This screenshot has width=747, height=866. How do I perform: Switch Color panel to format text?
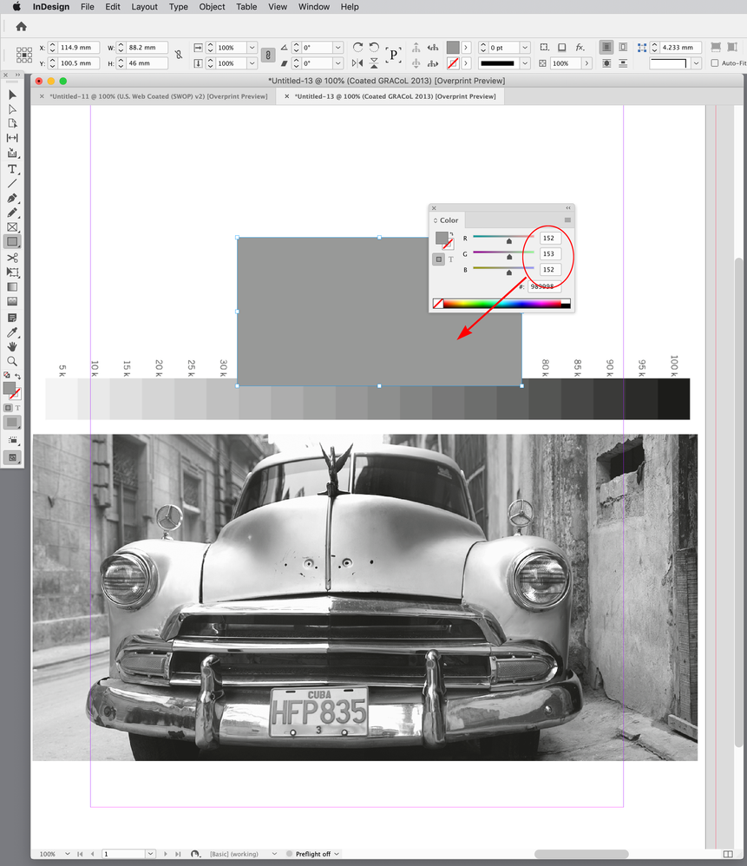click(x=451, y=259)
